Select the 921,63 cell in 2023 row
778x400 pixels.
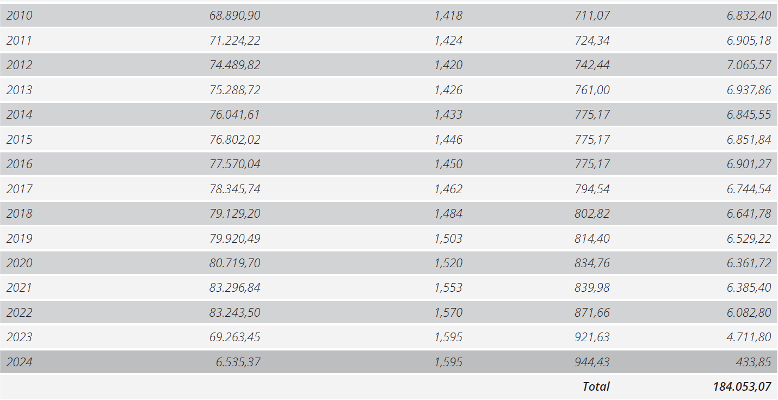click(x=592, y=337)
